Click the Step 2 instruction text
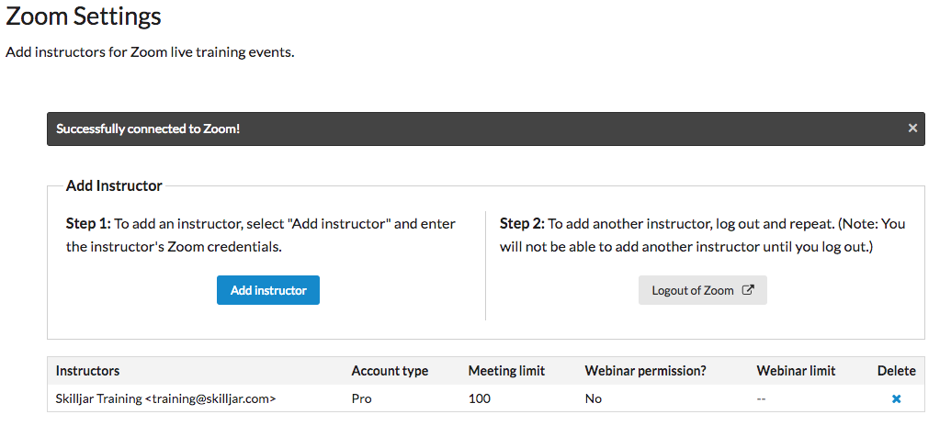This screenshot has width=951, height=437. (x=702, y=235)
